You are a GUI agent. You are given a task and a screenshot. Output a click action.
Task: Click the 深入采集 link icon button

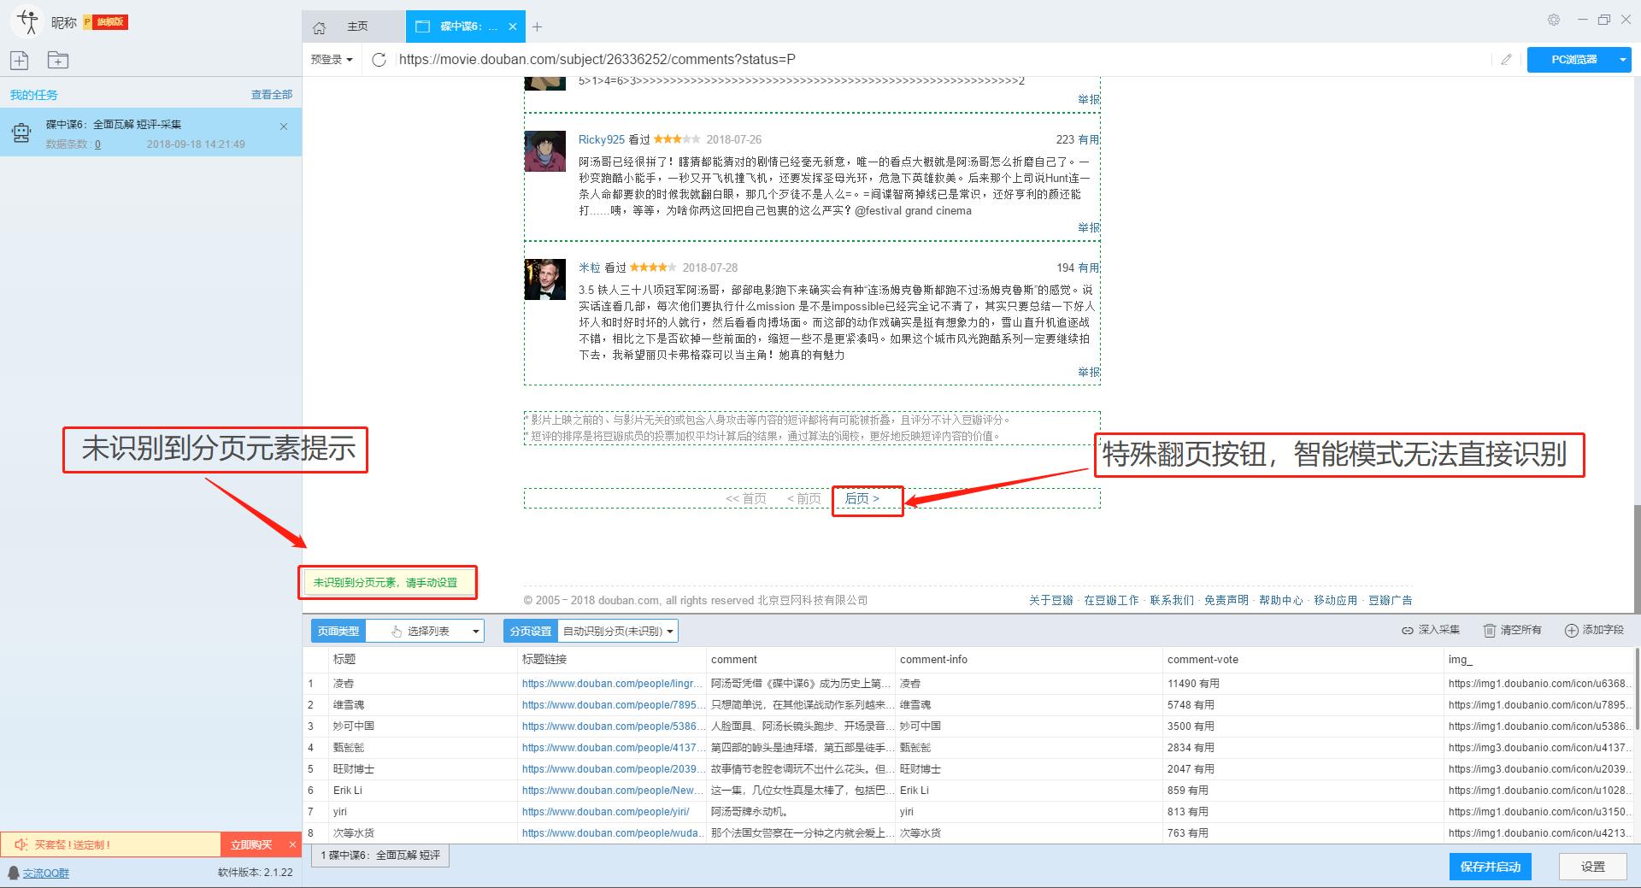1431,630
